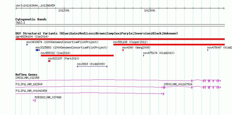Open esv3433874 variant label
The image size is (232, 115).
[62, 42]
